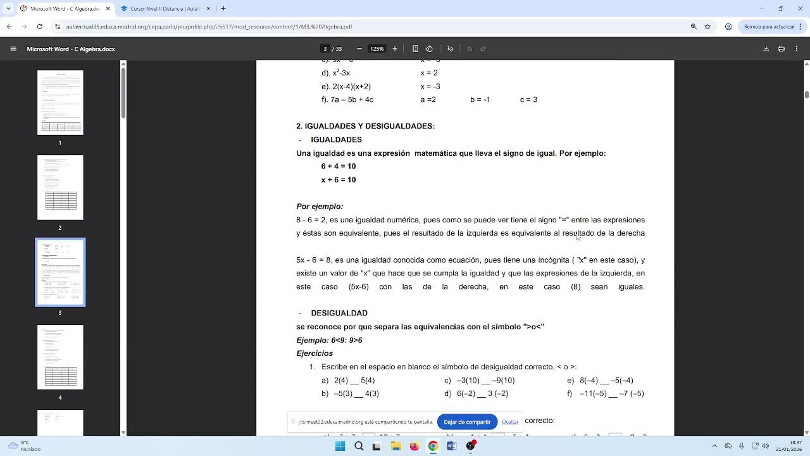Print the PDF document
Image resolution: width=810 pixels, height=456 pixels.
click(x=781, y=49)
